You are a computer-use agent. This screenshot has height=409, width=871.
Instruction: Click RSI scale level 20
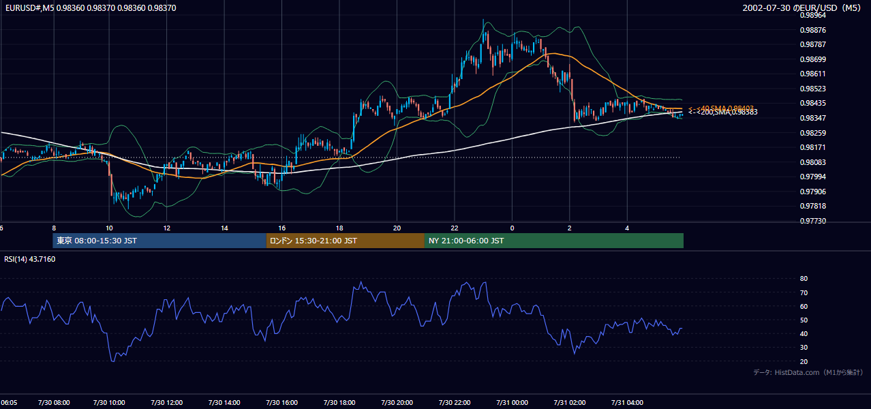804,361
